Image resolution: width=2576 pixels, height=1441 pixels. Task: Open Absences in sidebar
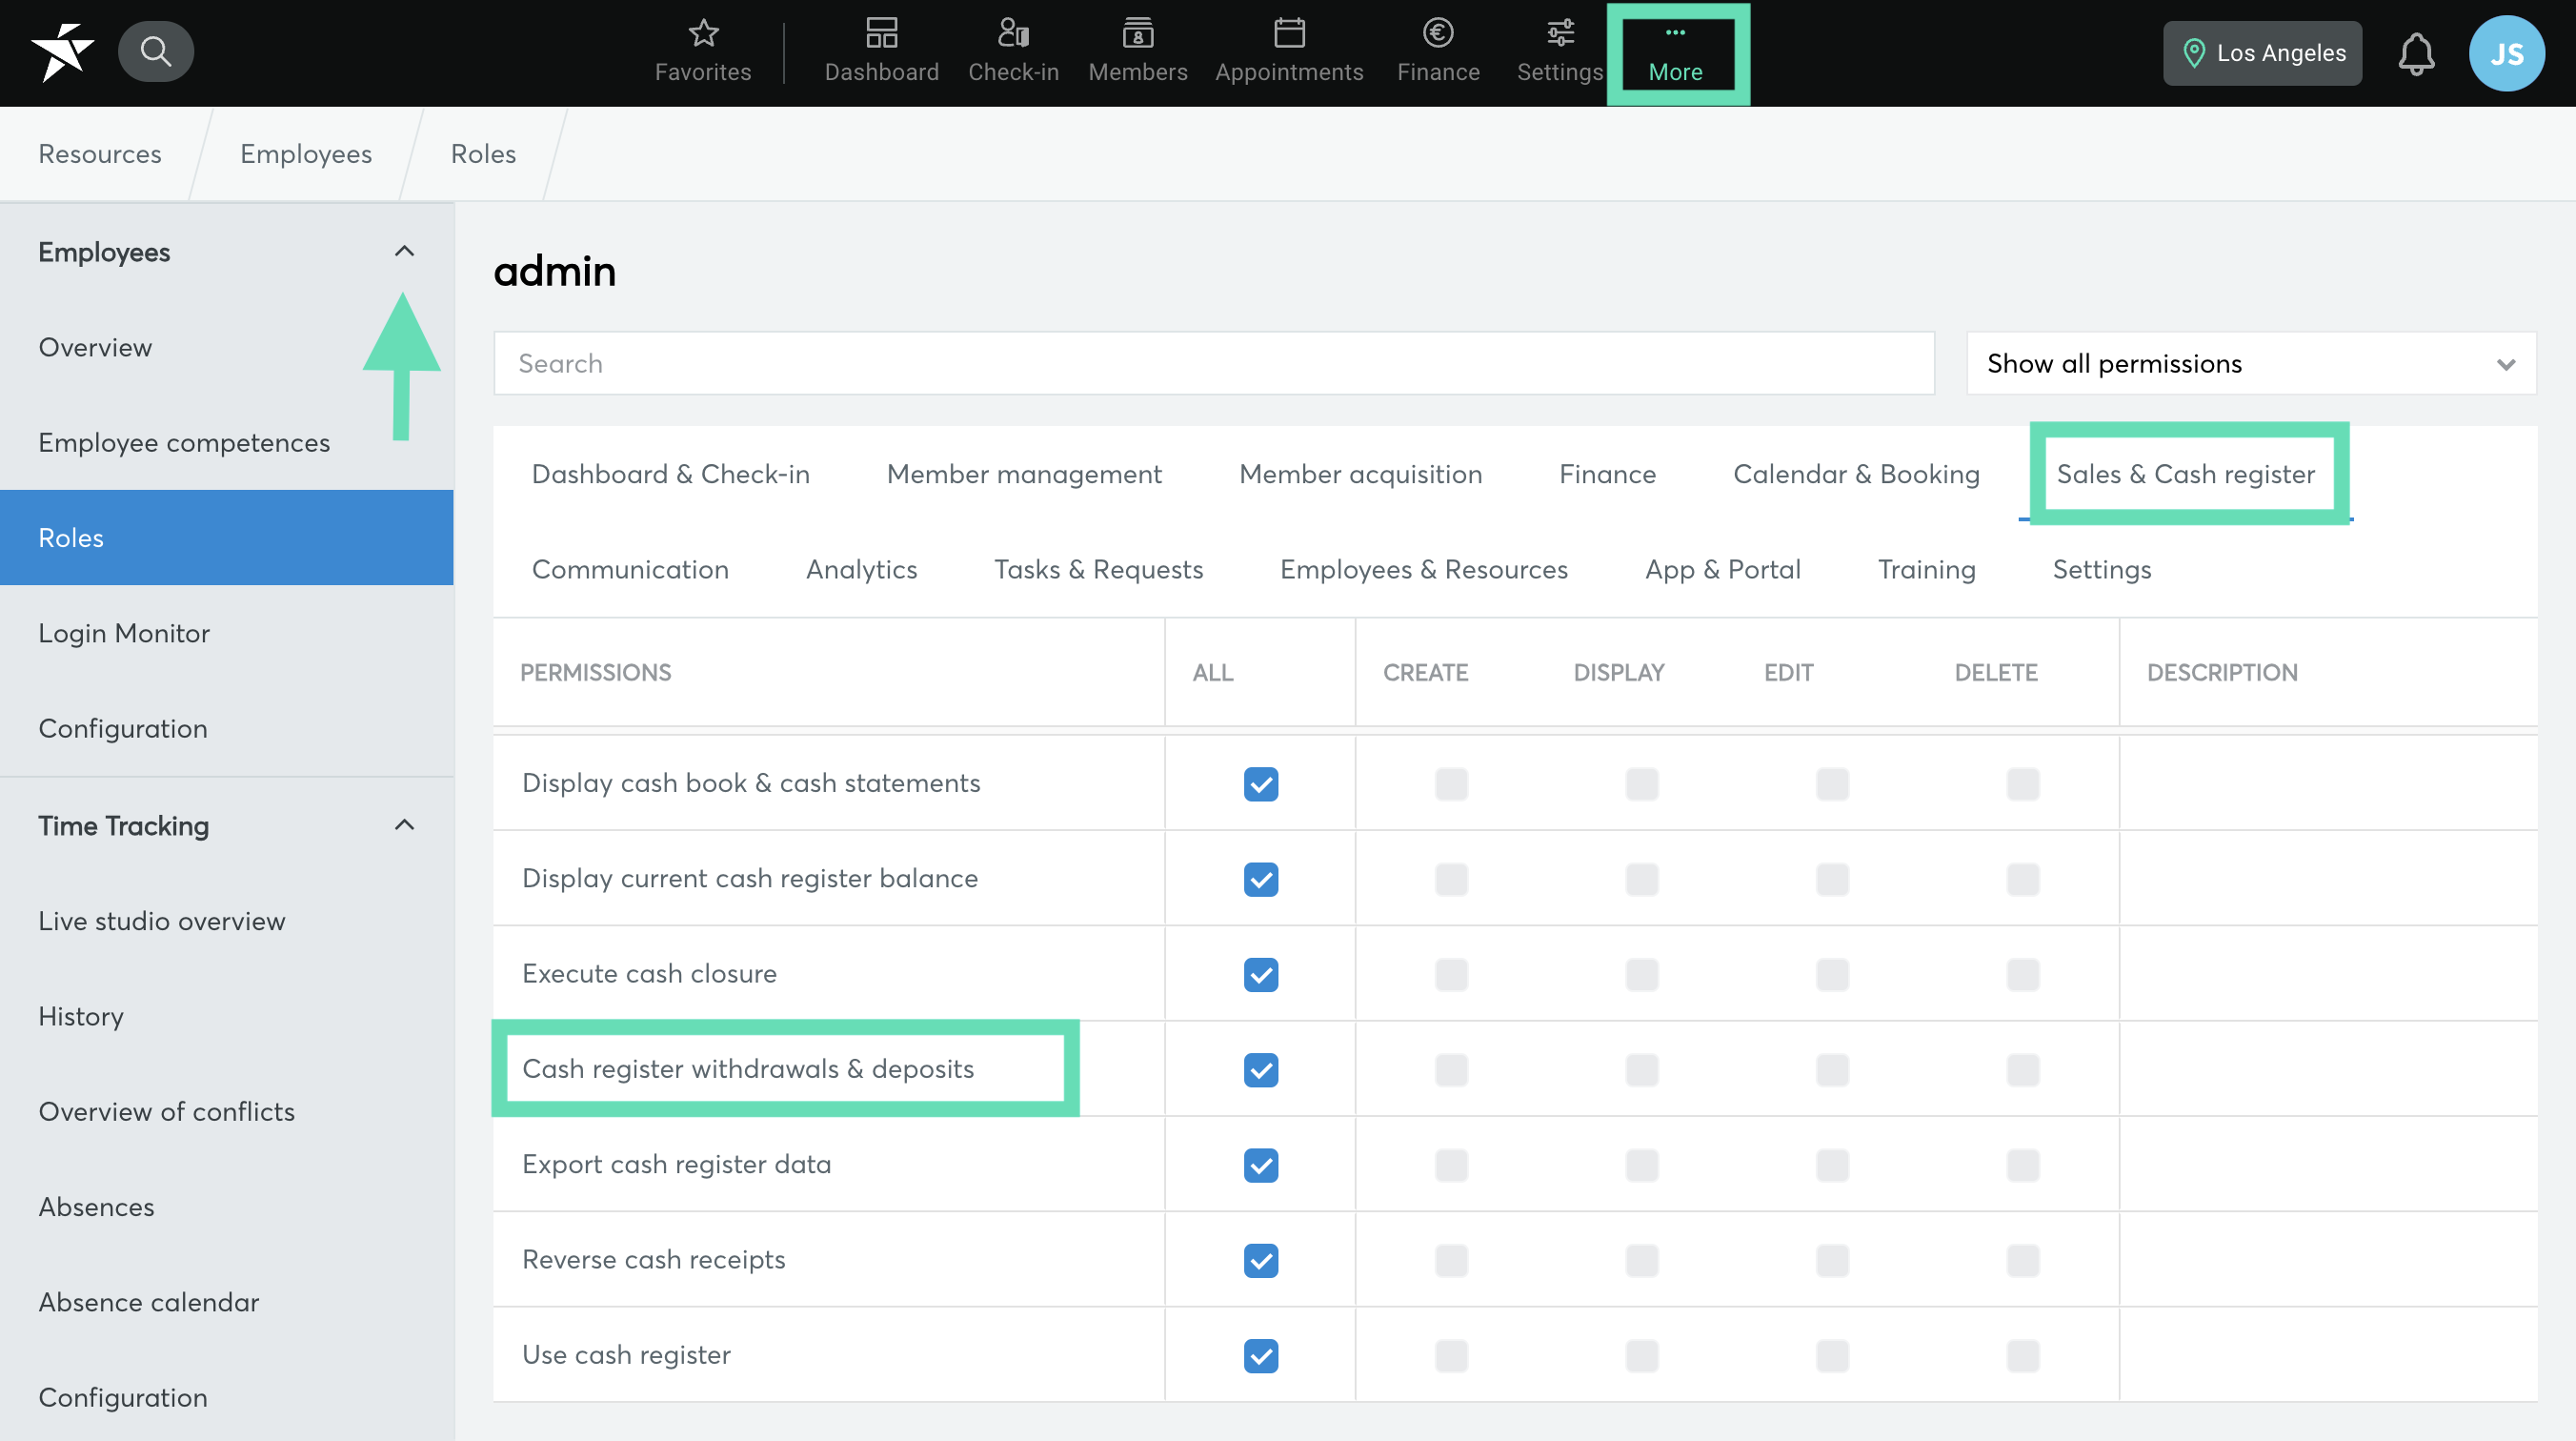[x=226, y=1207]
